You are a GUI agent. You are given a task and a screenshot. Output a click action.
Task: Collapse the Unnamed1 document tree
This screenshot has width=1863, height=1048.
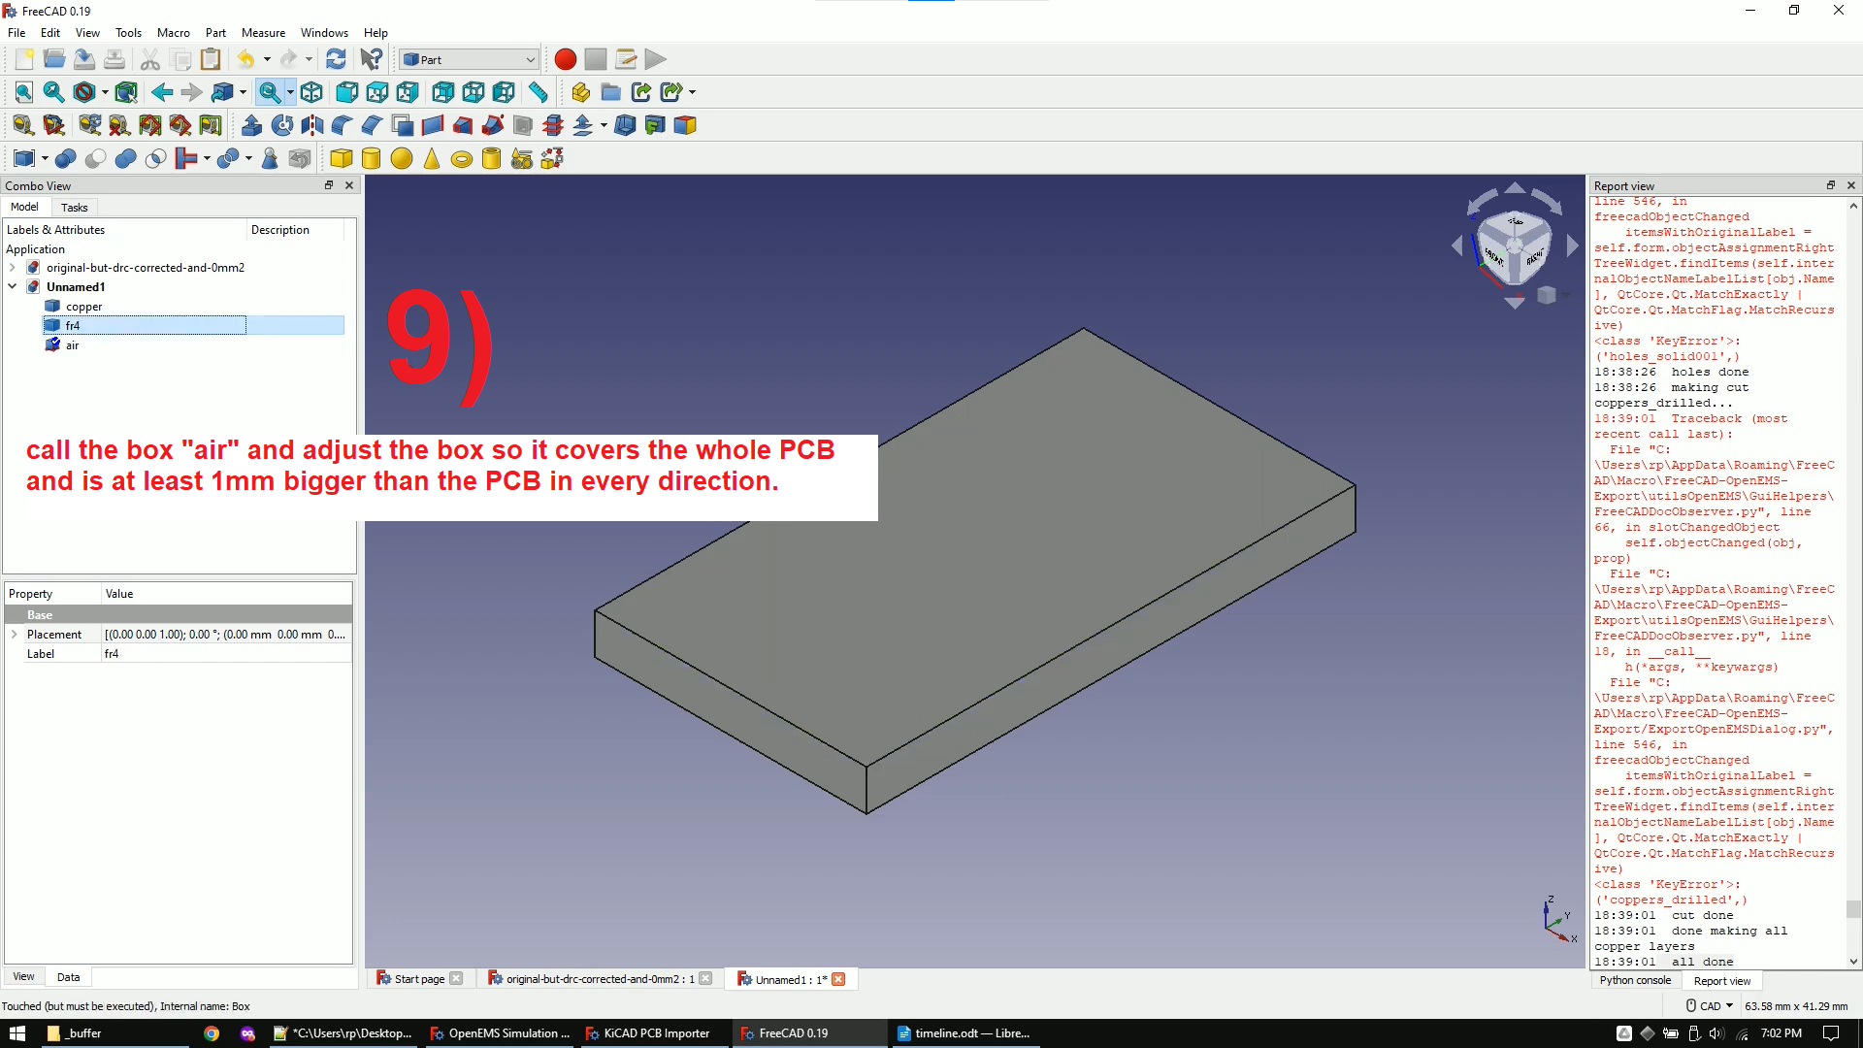(12, 286)
